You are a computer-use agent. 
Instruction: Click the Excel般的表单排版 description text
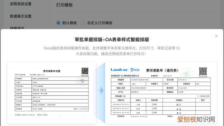click(x=112, y=51)
